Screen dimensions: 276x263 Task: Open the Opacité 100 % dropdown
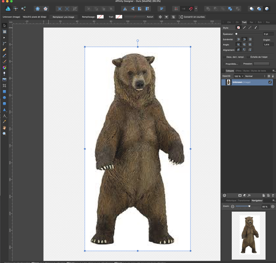pyautogui.click(x=238, y=76)
